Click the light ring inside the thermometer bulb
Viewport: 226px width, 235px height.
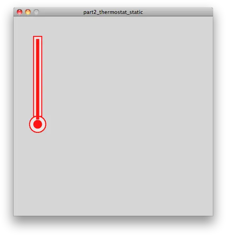point(31,124)
